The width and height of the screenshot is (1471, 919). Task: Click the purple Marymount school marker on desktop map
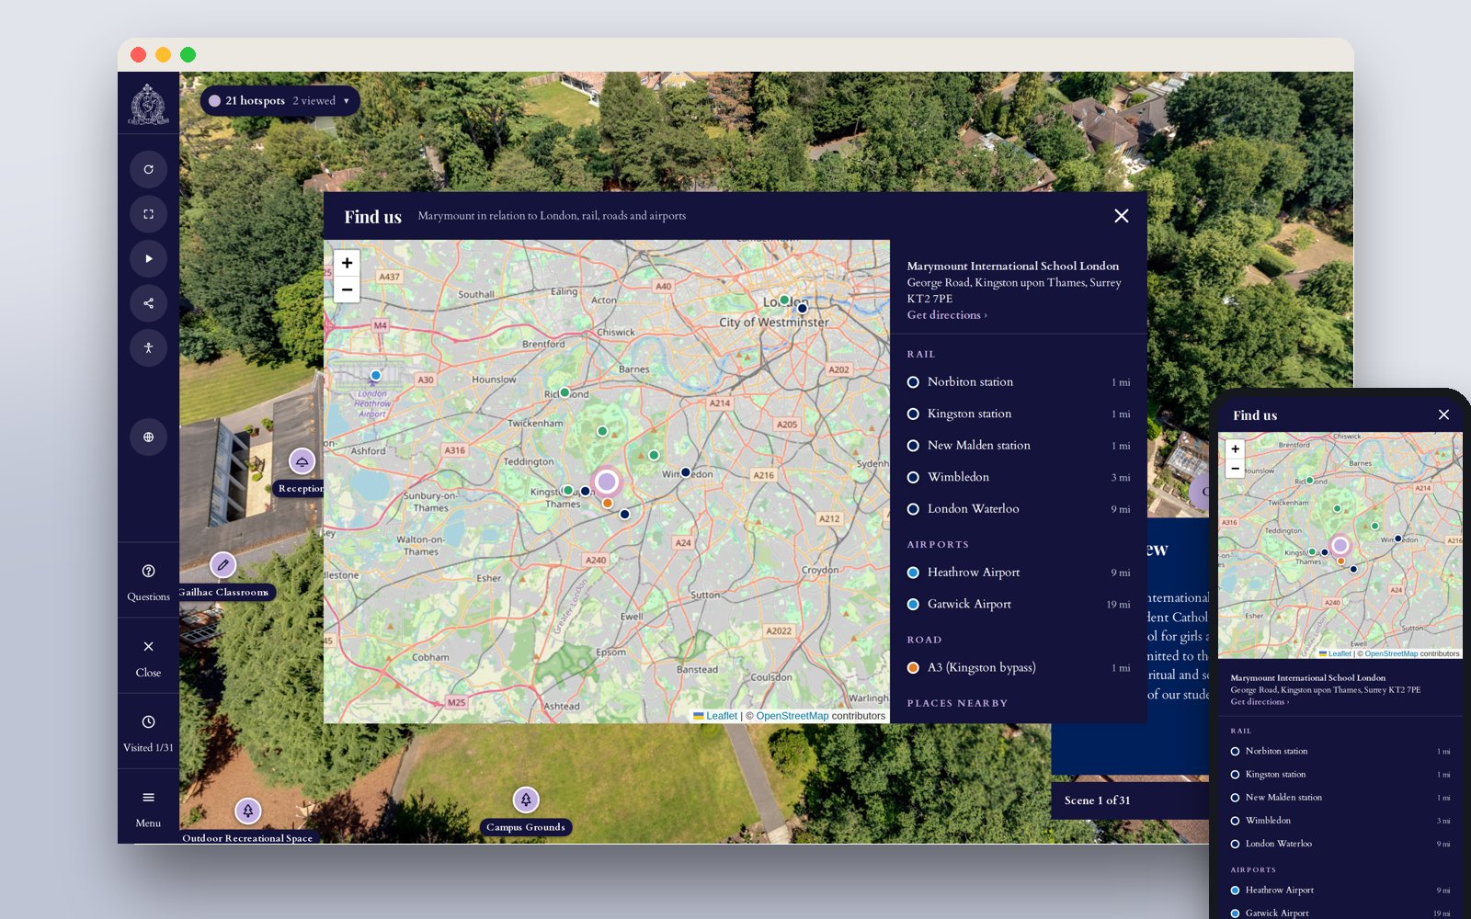coord(607,482)
